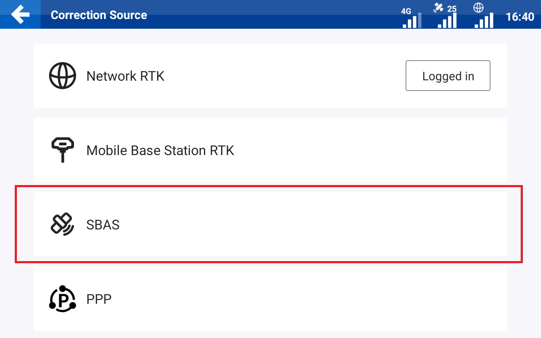Screen dimensions: 541x338
Task: Tap the signal bars below satellite count
Action: [447, 20]
